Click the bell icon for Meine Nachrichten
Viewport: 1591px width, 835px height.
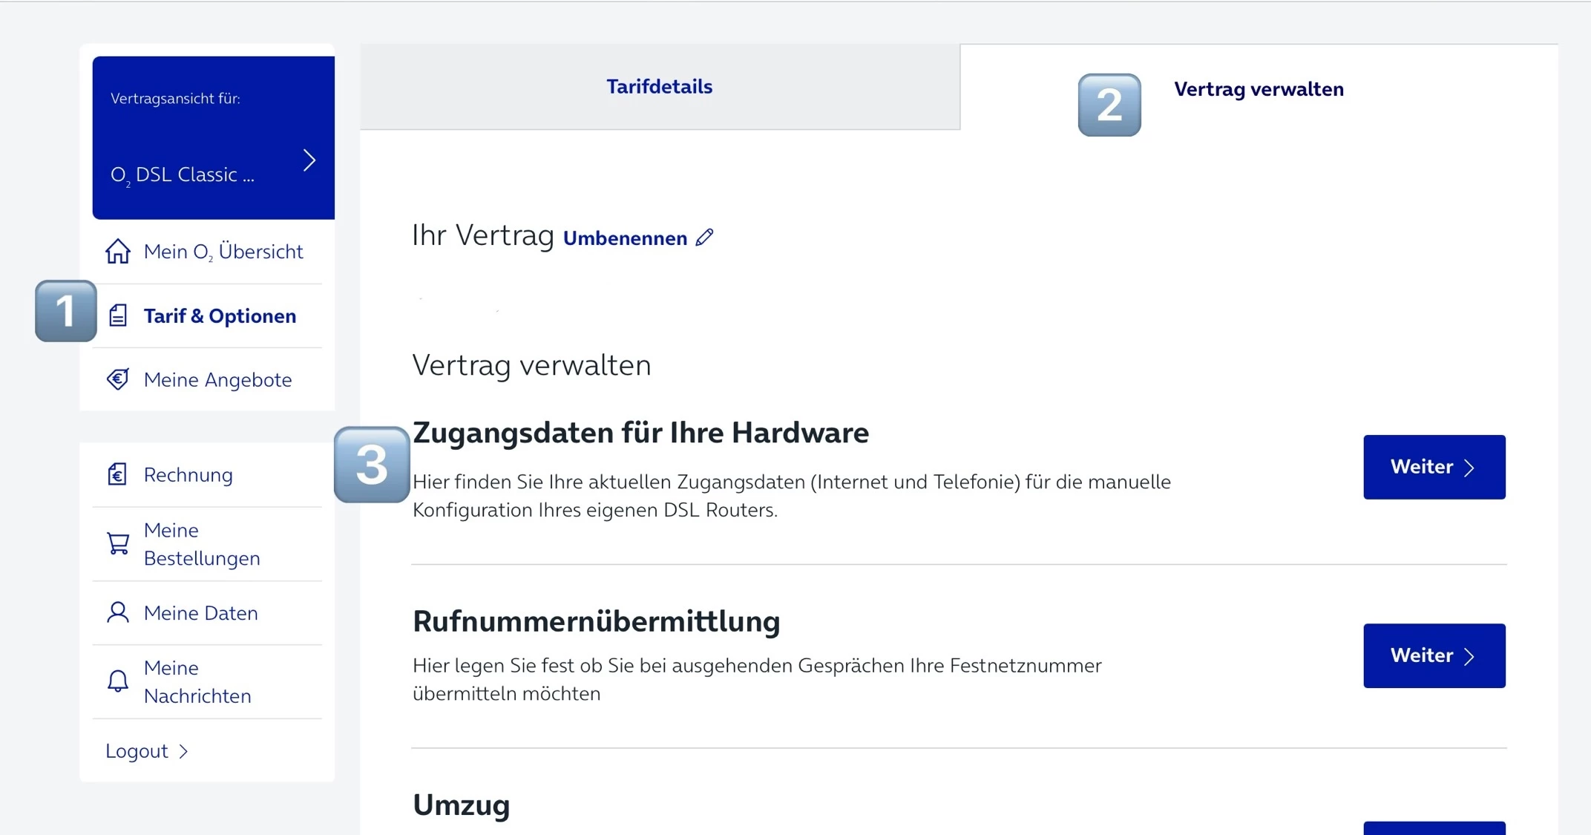[x=118, y=681]
